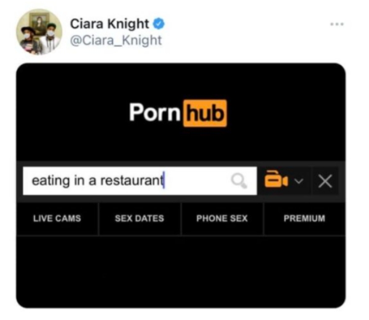Click the magnifying glass search icon
Screen dimensions: 369x320
239,181
